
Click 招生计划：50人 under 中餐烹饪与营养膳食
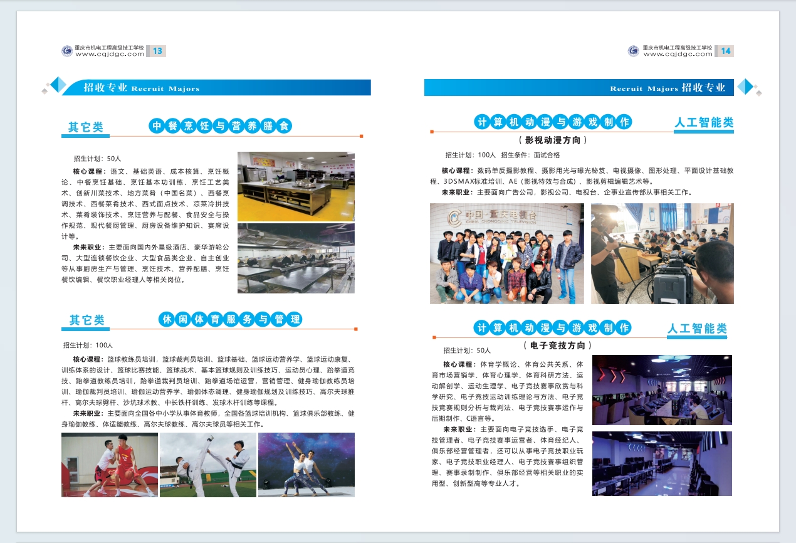(x=97, y=159)
